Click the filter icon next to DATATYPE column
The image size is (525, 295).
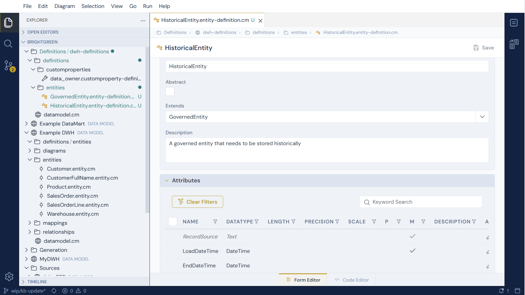256,221
